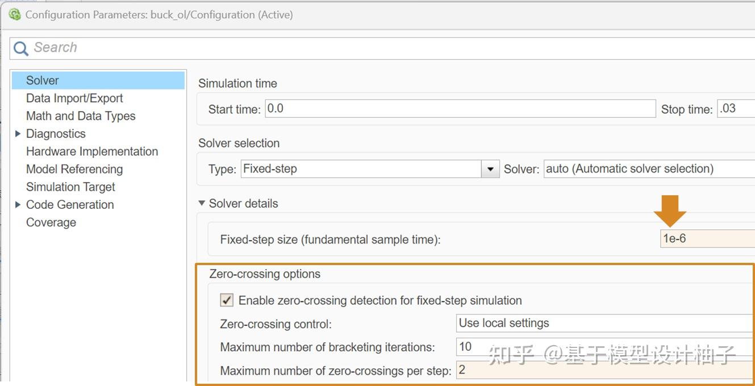Click the Fixed-step type text box
This screenshot has width=755, height=386.
click(x=361, y=169)
